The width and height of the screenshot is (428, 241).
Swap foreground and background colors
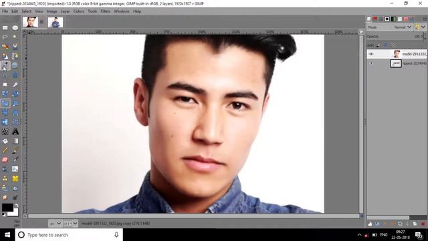click(x=17, y=206)
